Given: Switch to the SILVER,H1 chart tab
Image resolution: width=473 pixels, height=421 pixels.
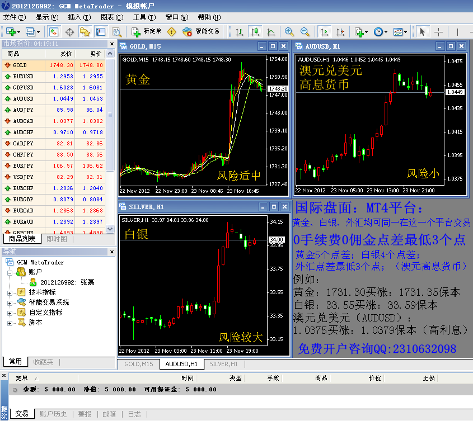Looking at the screenshot, I should pos(223,364).
